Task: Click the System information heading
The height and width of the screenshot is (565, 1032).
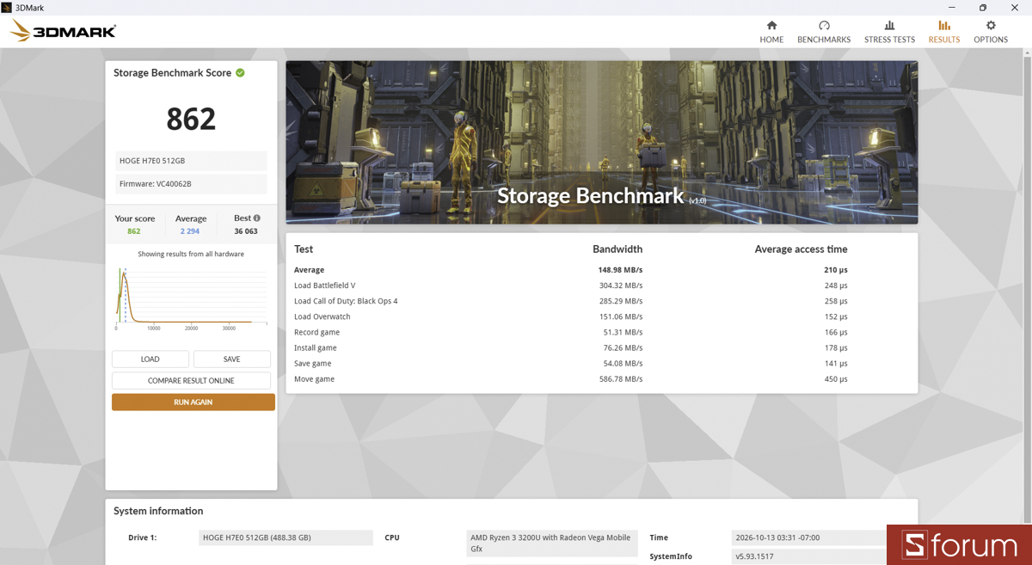Action: tap(158, 511)
